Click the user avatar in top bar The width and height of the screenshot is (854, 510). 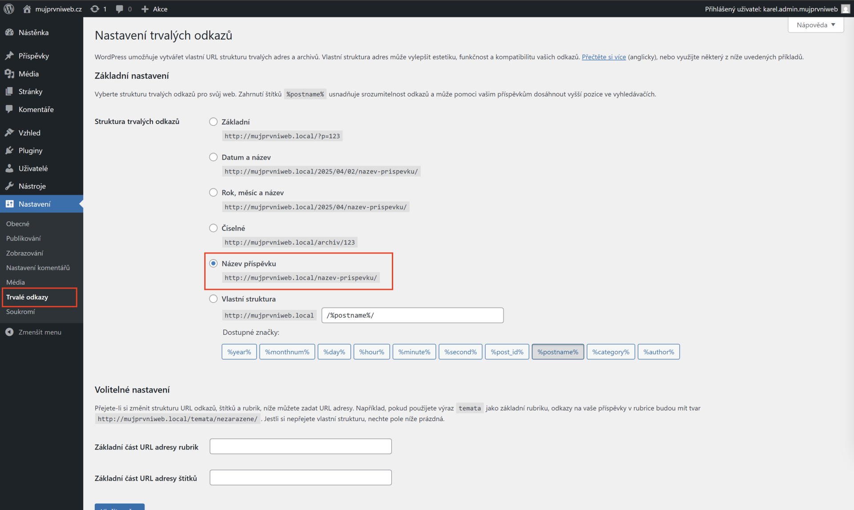pos(845,9)
